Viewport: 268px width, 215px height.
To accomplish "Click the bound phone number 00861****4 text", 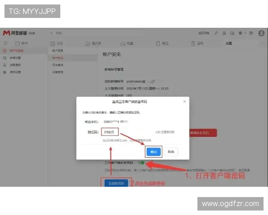I will click(x=111, y=122).
